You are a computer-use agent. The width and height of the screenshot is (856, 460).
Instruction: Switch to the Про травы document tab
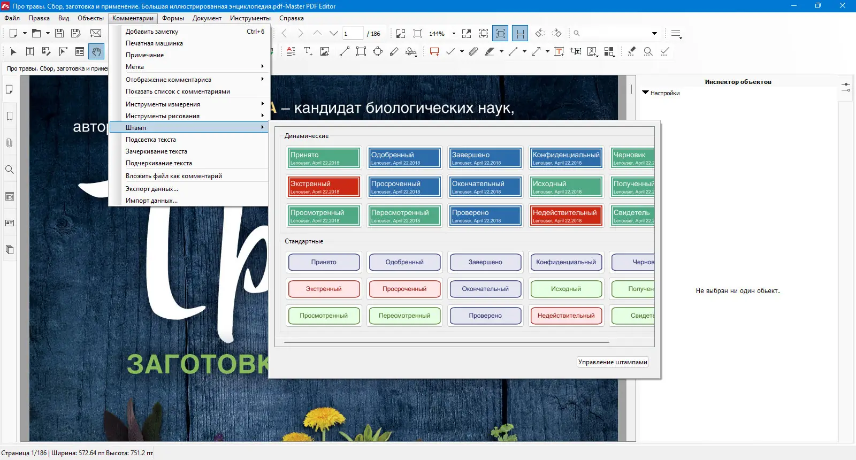pos(56,68)
